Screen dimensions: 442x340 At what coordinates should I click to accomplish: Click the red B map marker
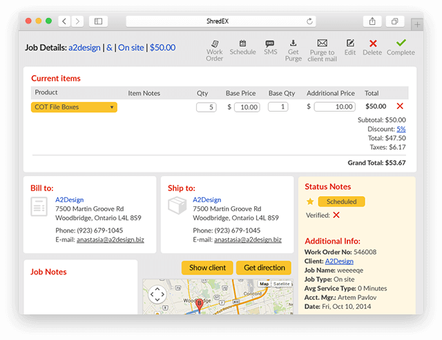click(200, 305)
